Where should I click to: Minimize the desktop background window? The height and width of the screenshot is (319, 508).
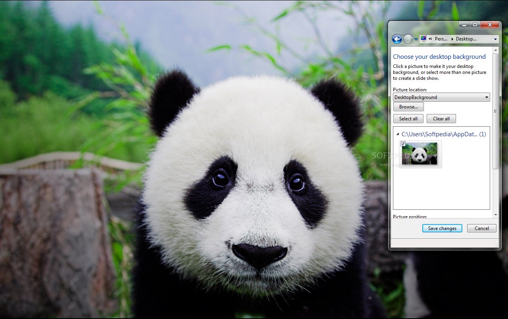[464, 25]
